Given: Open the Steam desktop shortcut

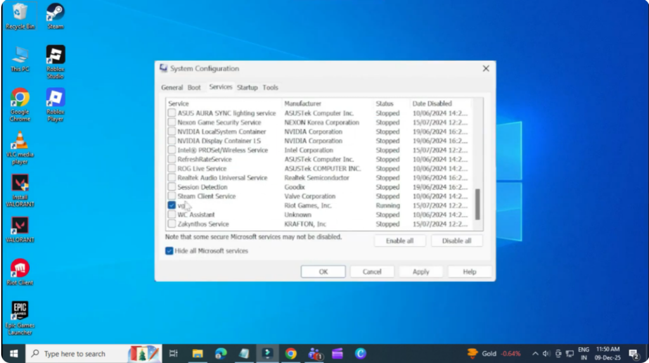Looking at the screenshot, I should [55, 13].
